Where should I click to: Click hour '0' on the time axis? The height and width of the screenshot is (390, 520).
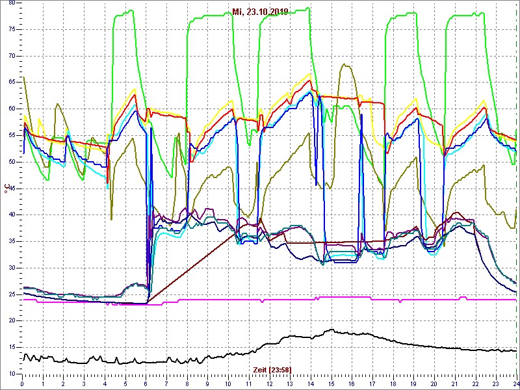pyautogui.click(x=22, y=384)
